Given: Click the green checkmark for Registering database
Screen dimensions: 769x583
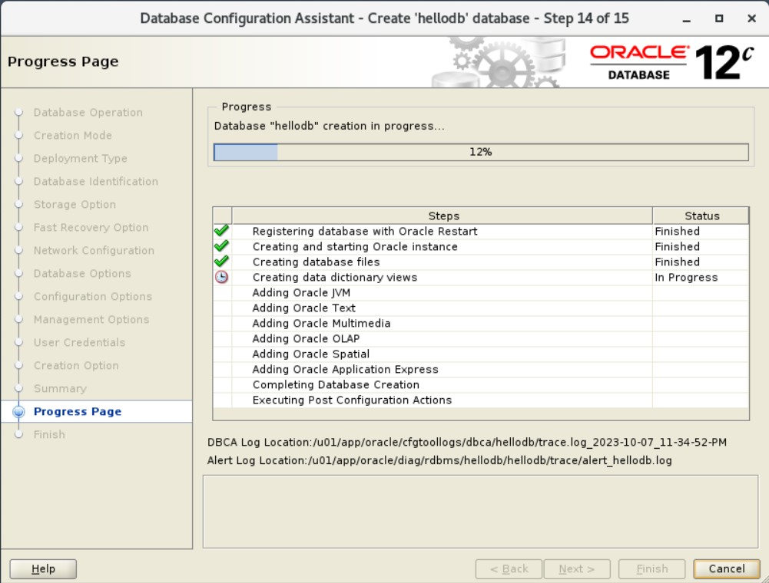Looking at the screenshot, I should click(x=222, y=231).
